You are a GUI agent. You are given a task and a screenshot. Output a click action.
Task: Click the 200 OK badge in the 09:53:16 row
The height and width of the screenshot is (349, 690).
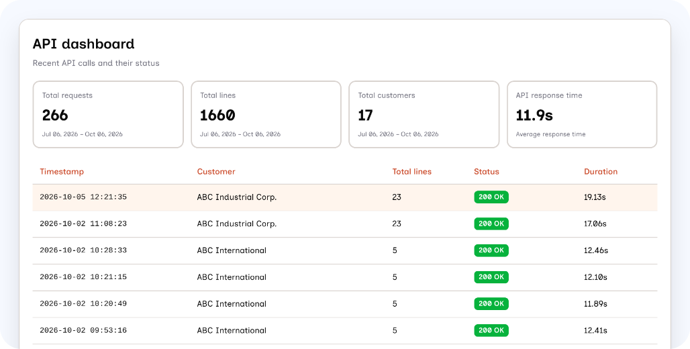[491, 330]
